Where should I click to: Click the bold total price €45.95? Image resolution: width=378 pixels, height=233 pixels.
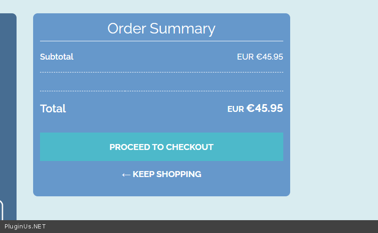(264, 108)
